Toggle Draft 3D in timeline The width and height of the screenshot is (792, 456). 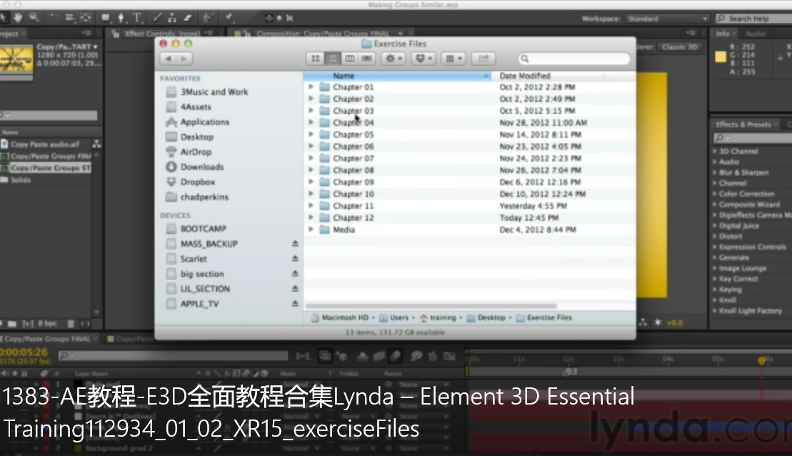(342, 357)
